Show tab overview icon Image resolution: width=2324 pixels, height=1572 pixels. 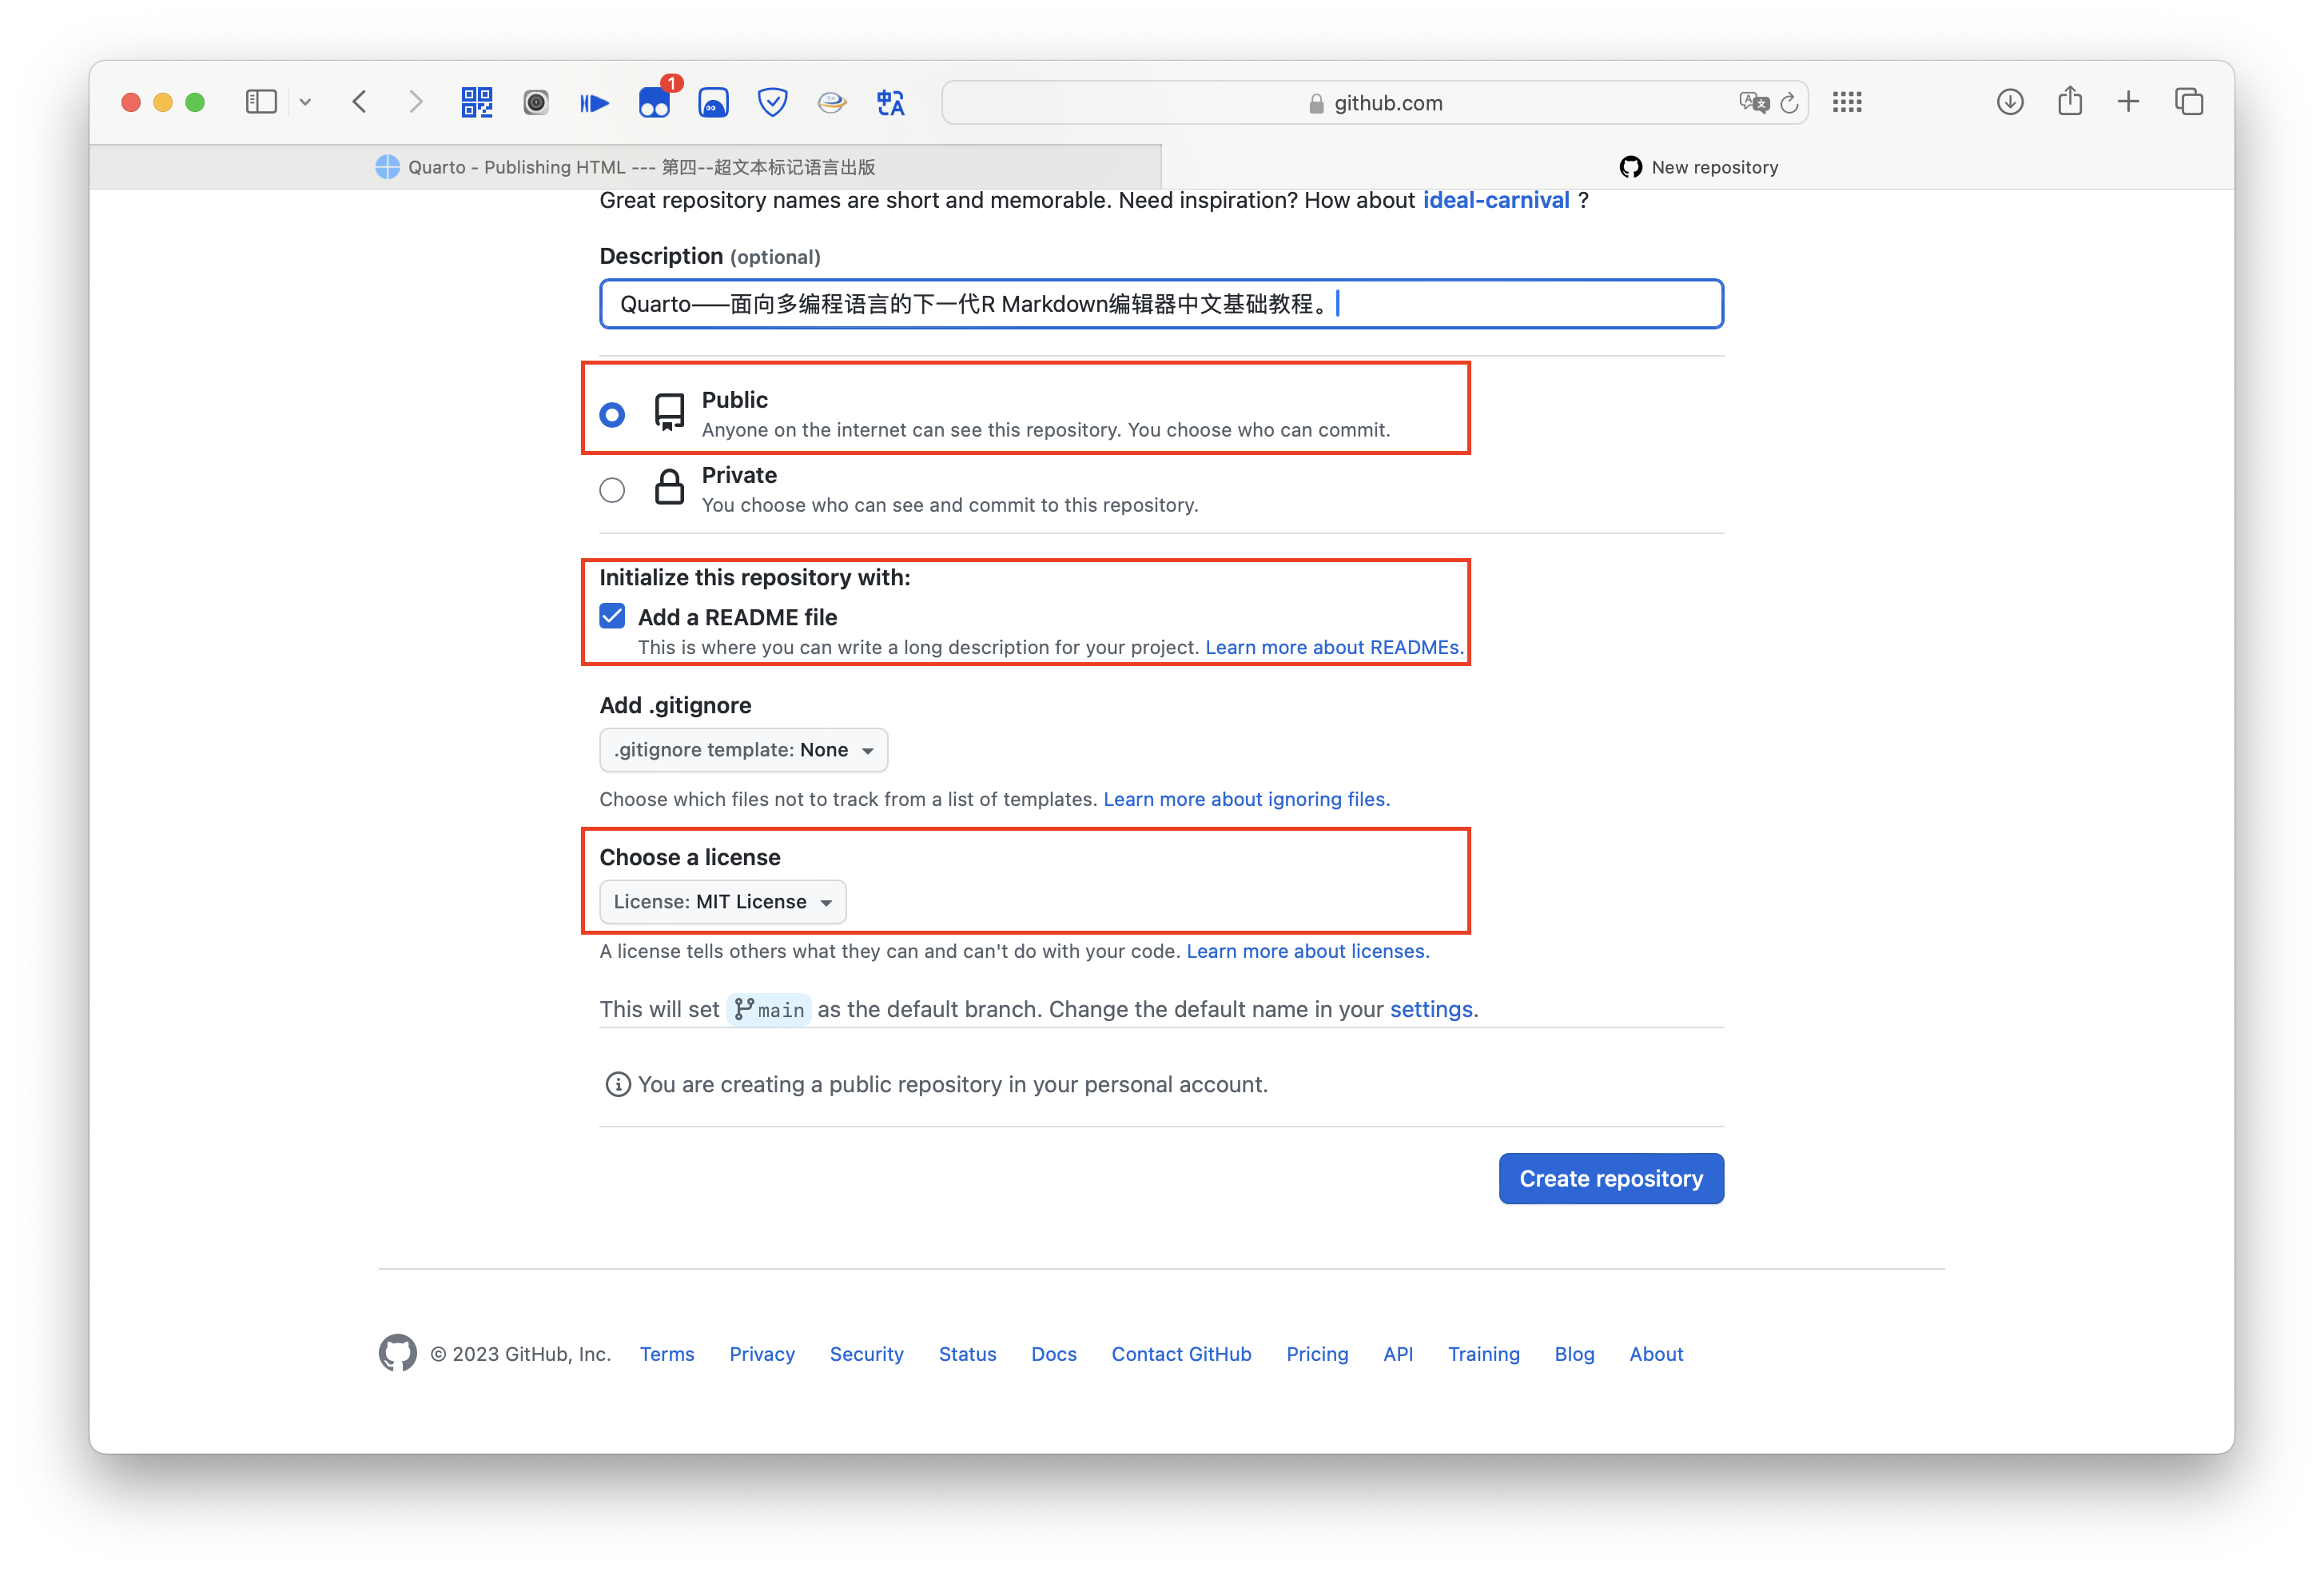(2189, 102)
